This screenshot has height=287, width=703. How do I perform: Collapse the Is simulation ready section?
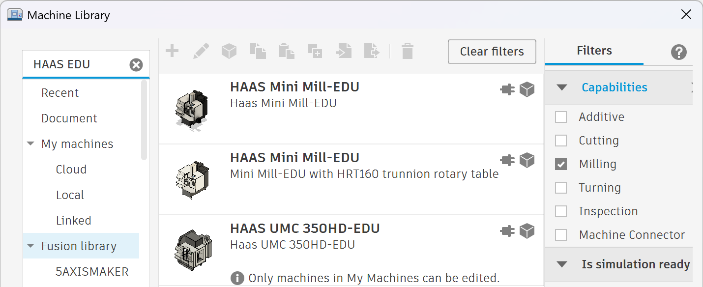pyautogui.click(x=561, y=264)
